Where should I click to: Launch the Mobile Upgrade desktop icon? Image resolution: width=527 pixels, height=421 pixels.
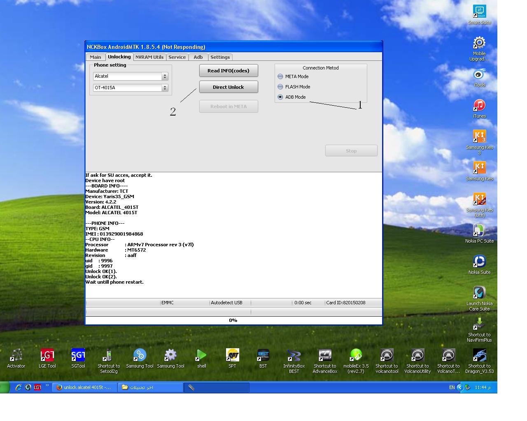point(479,49)
